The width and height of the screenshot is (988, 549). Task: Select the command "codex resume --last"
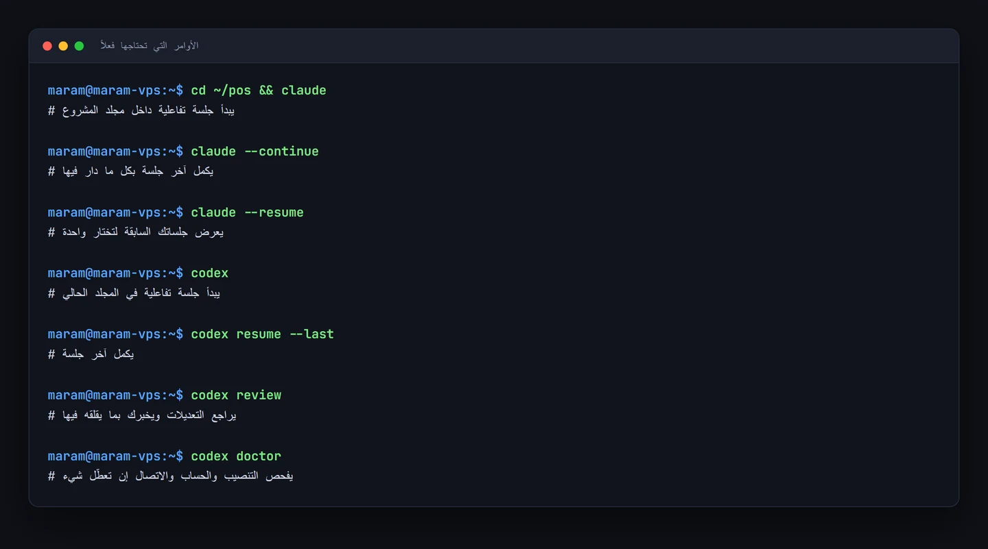tap(262, 334)
